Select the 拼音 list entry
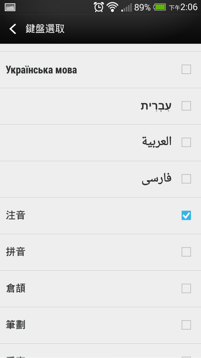The width and height of the screenshot is (201, 358). pos(100,253)
